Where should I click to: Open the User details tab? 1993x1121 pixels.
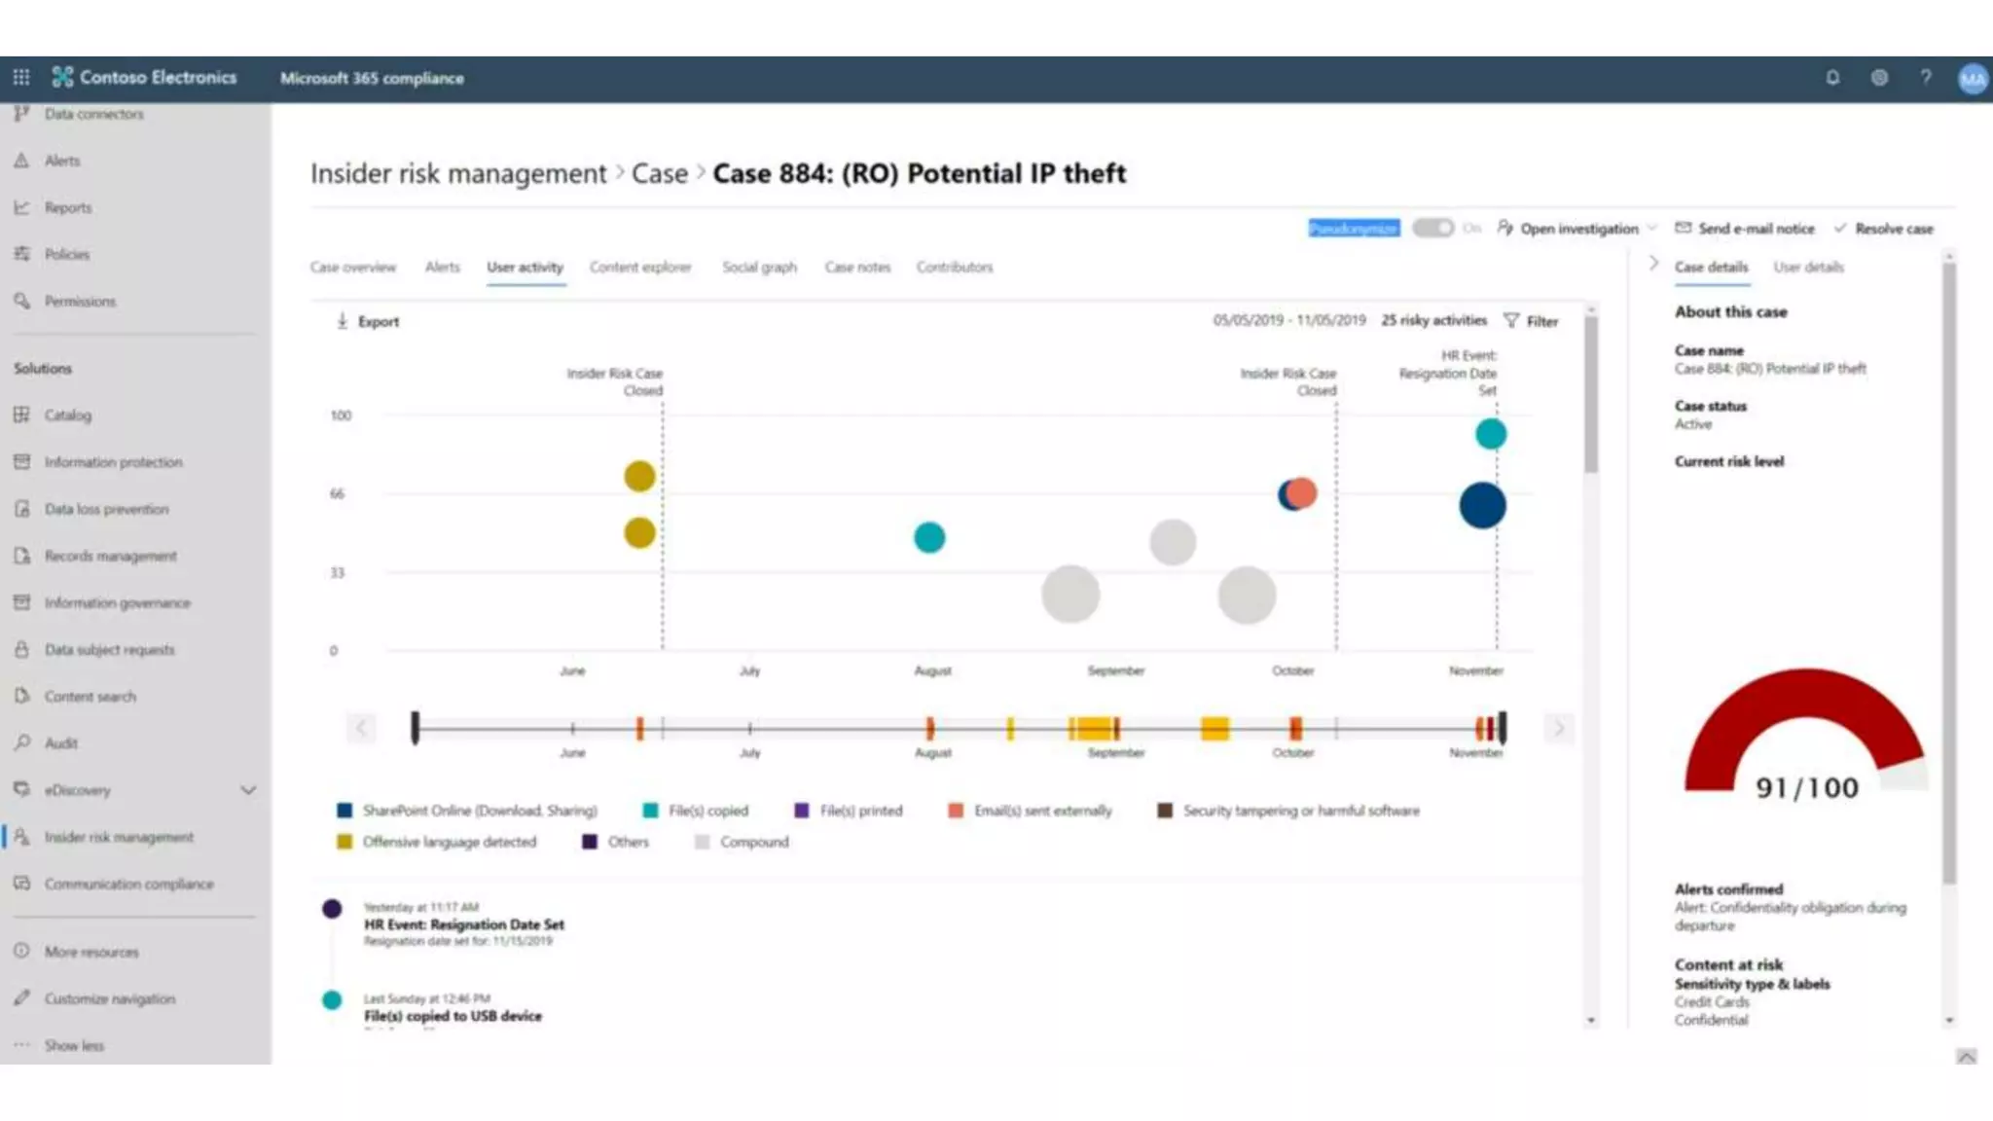tap(1807, 267)
